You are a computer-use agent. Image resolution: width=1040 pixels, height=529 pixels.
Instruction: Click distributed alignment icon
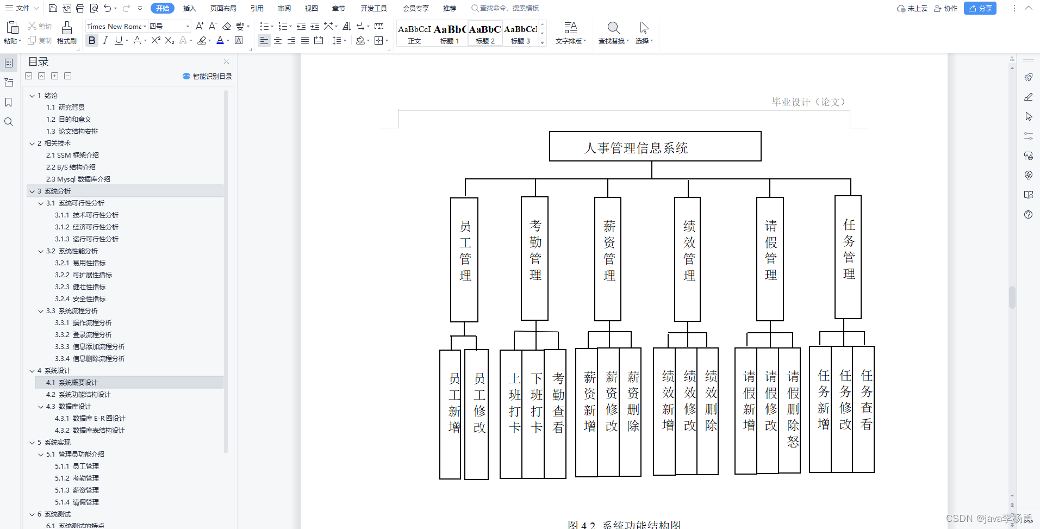tap(319, 40)
